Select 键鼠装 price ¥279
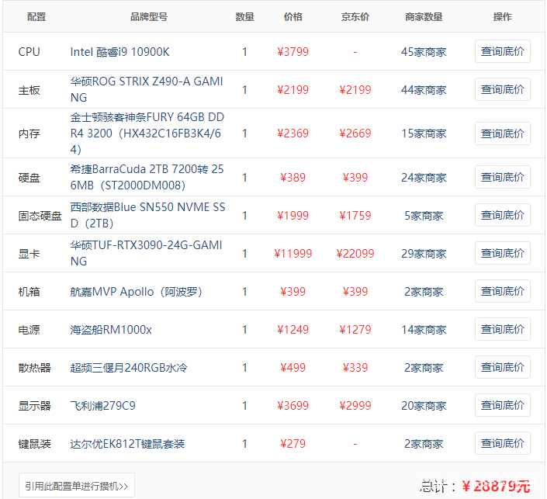Viewport: 547px width, 499px height. click(x=293, y=444)
